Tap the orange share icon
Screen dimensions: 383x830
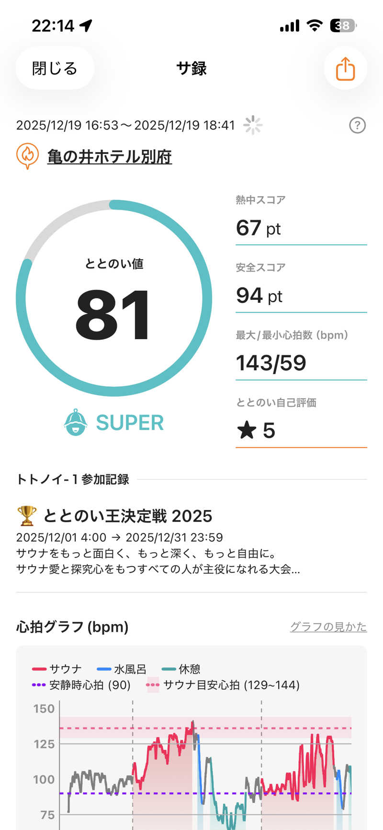(345, 69)
